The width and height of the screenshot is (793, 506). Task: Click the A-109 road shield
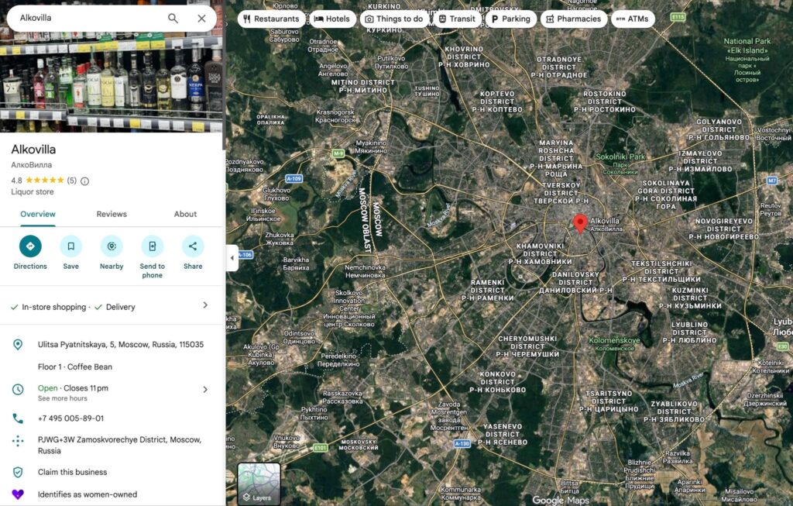pyautogui.click(x=294, y=179)
